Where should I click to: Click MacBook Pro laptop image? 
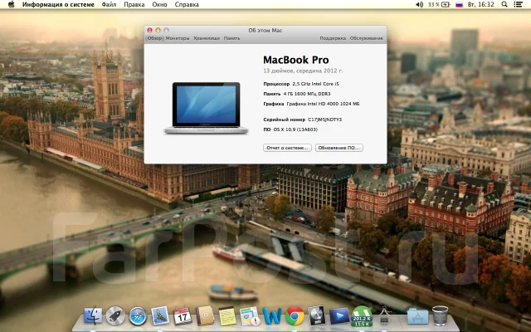[206, 108]
